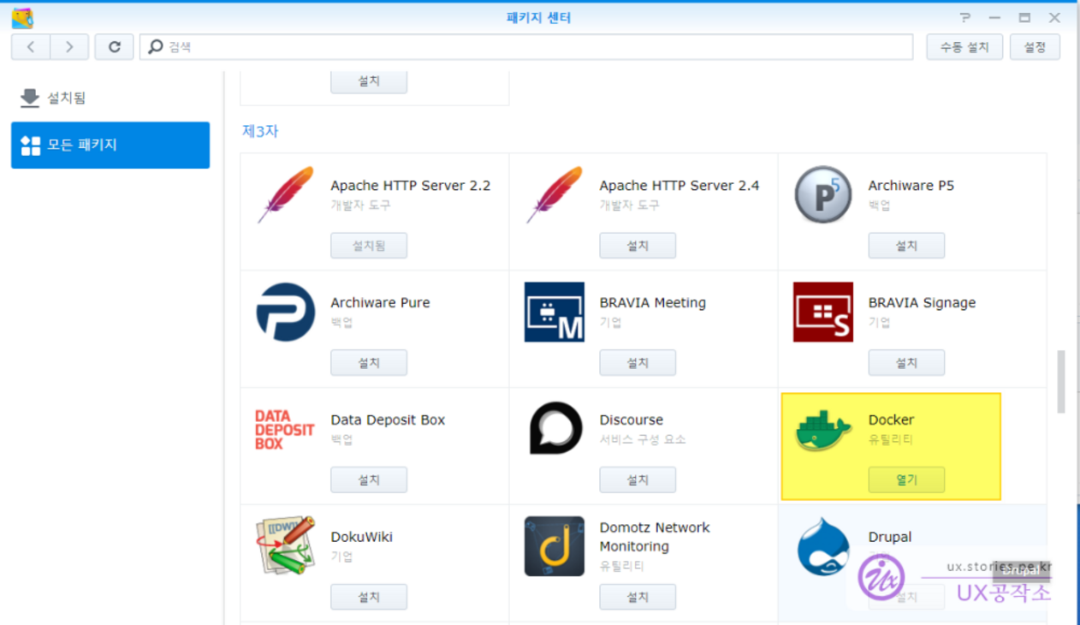The width and height of the screenshot is (1080, 625).
Task: Click the Docker whale icon
Action: pyautogui.click(x=822, y=429)
